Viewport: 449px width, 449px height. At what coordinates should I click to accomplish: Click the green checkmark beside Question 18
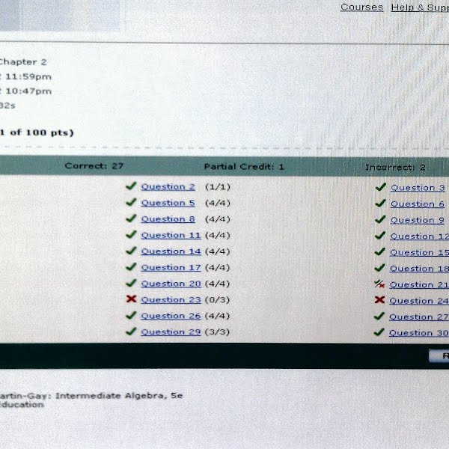click(x=379, y=268)
